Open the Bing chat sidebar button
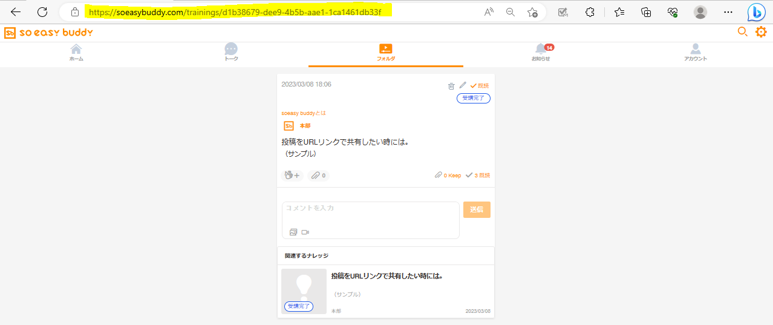 click(757, 12)
